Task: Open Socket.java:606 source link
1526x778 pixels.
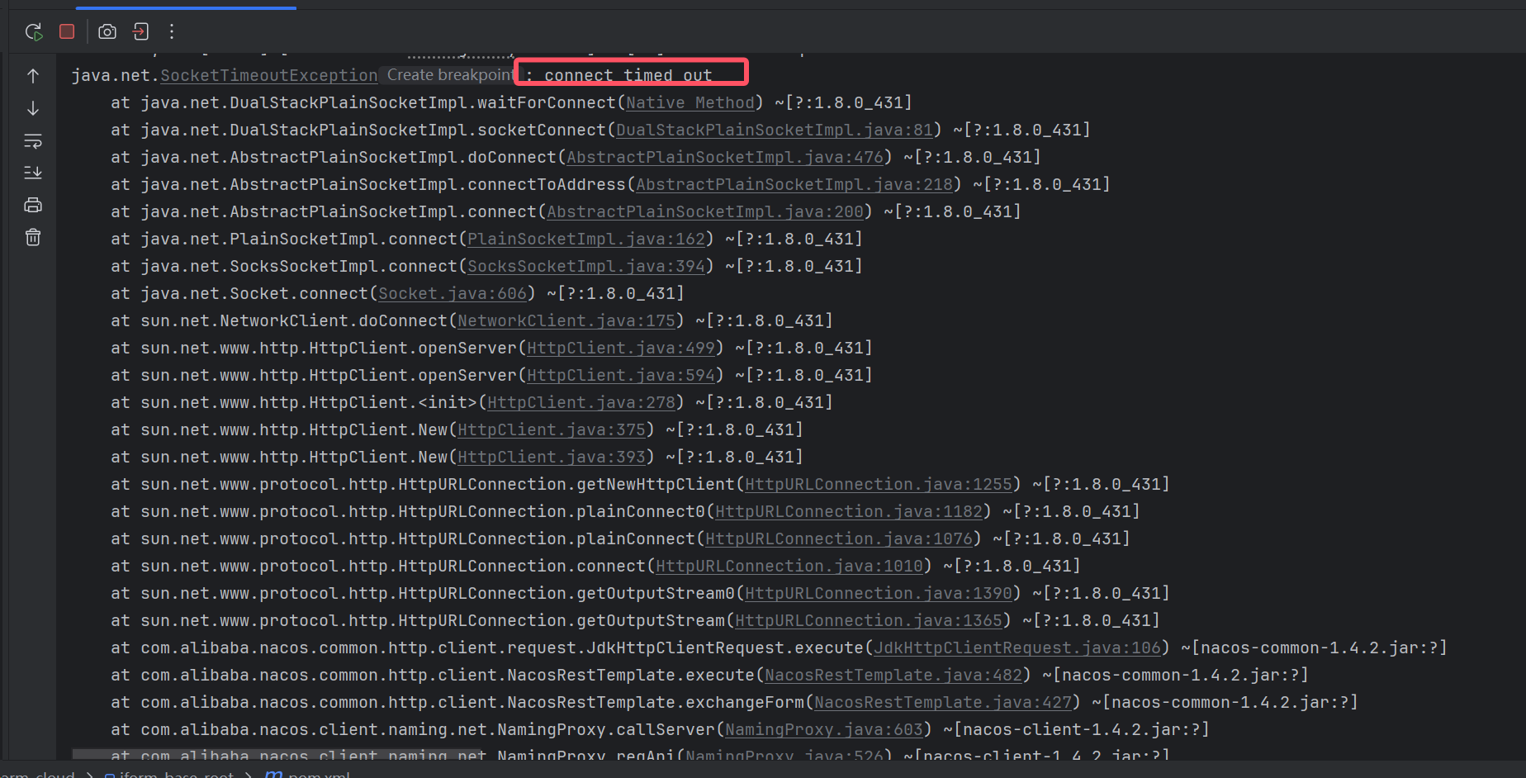Action: [x=453, y=293]
